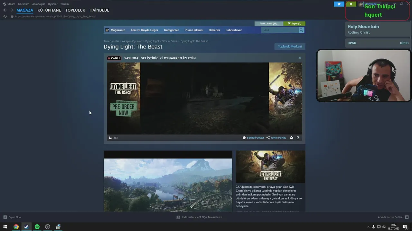Open the Steam menu
Screen dimensions: 412x231
coord(9,4)
